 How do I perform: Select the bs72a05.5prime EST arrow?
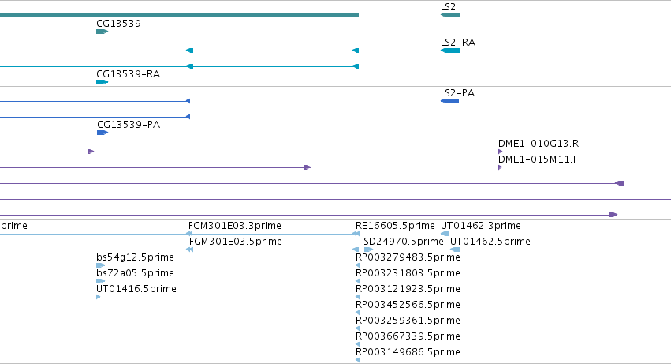tap(101, 281)
